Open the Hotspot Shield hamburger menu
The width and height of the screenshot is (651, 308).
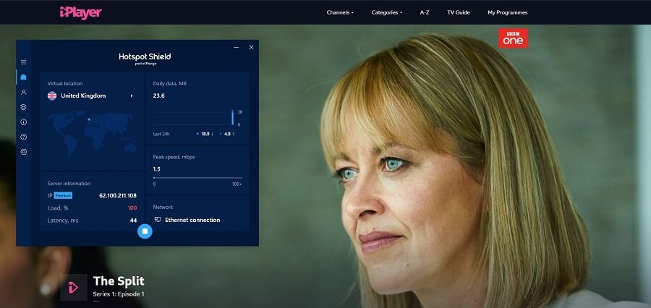pyautogui.click(x=24, y=62)
